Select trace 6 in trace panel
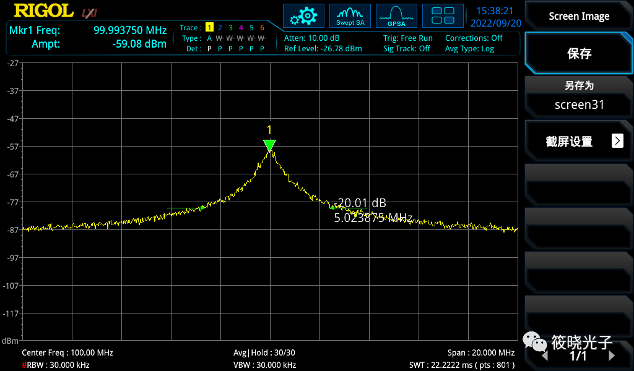634x371 pixels. tap(262, 28)
